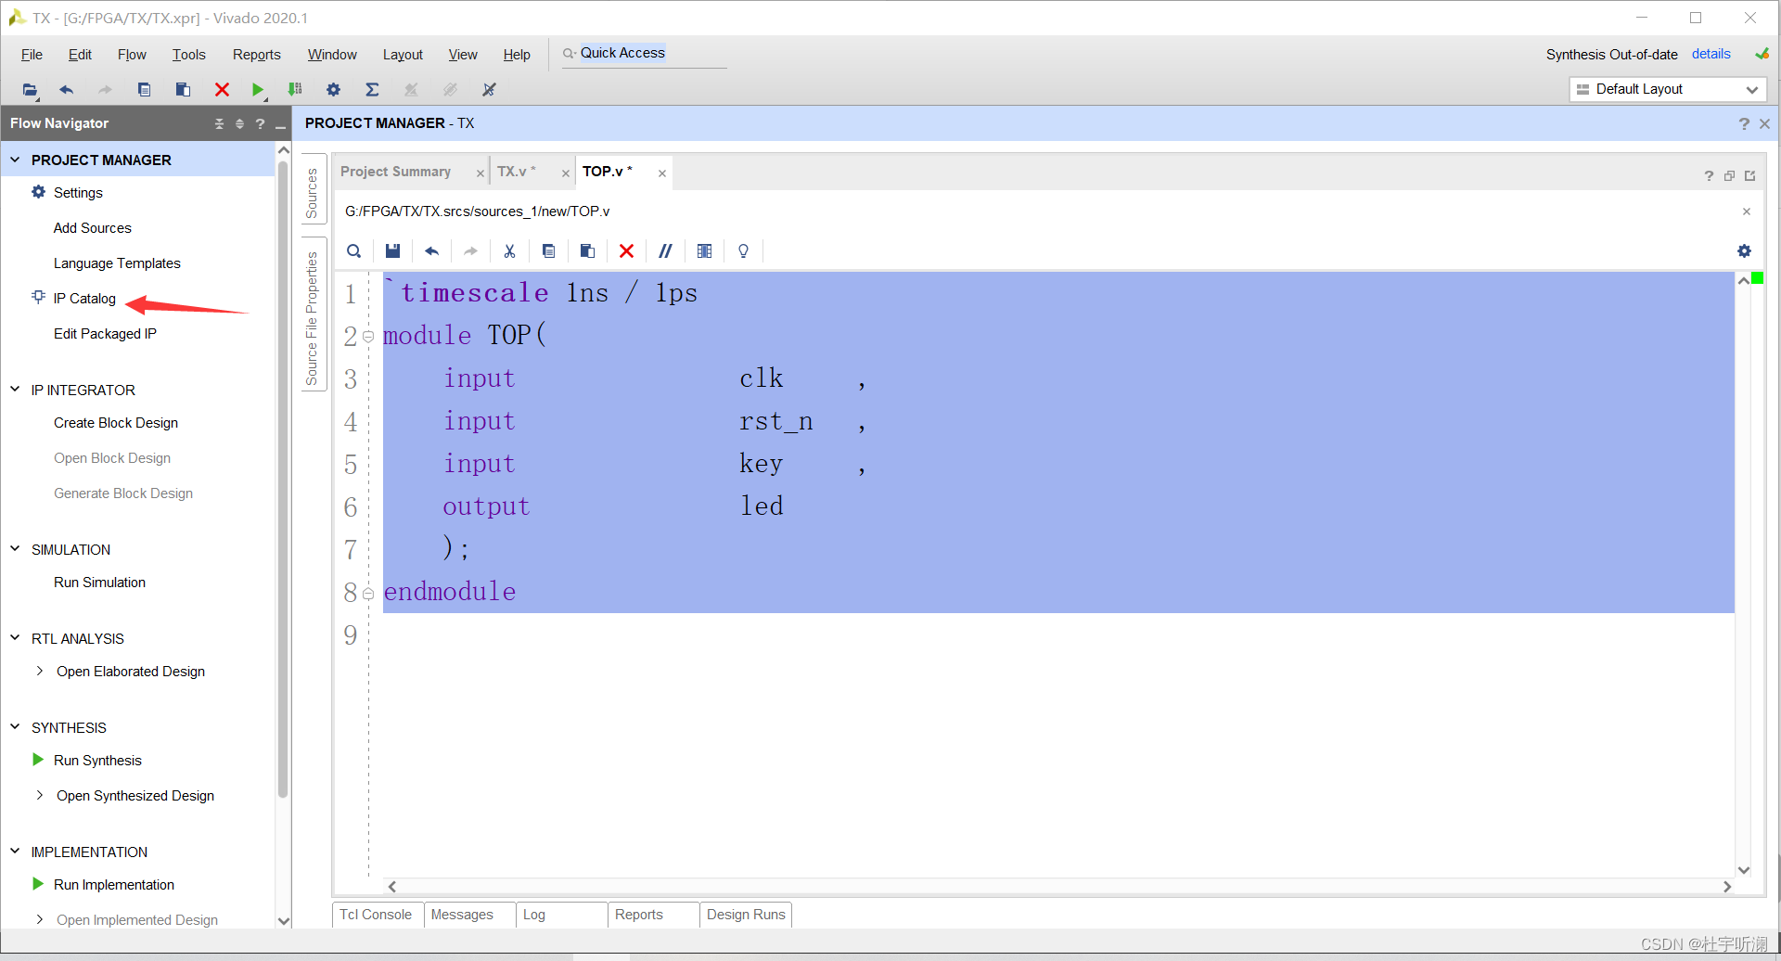Click the editor Copy icon

548,251
